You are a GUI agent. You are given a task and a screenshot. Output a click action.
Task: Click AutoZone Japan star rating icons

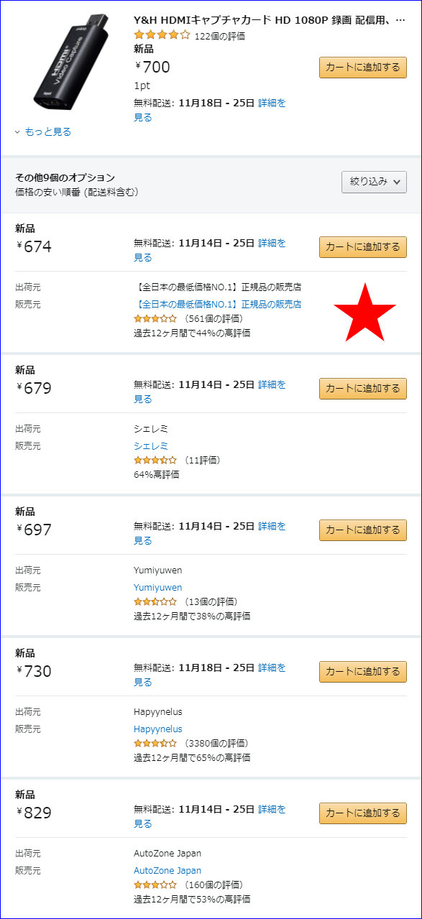click(x=155, y=885)
